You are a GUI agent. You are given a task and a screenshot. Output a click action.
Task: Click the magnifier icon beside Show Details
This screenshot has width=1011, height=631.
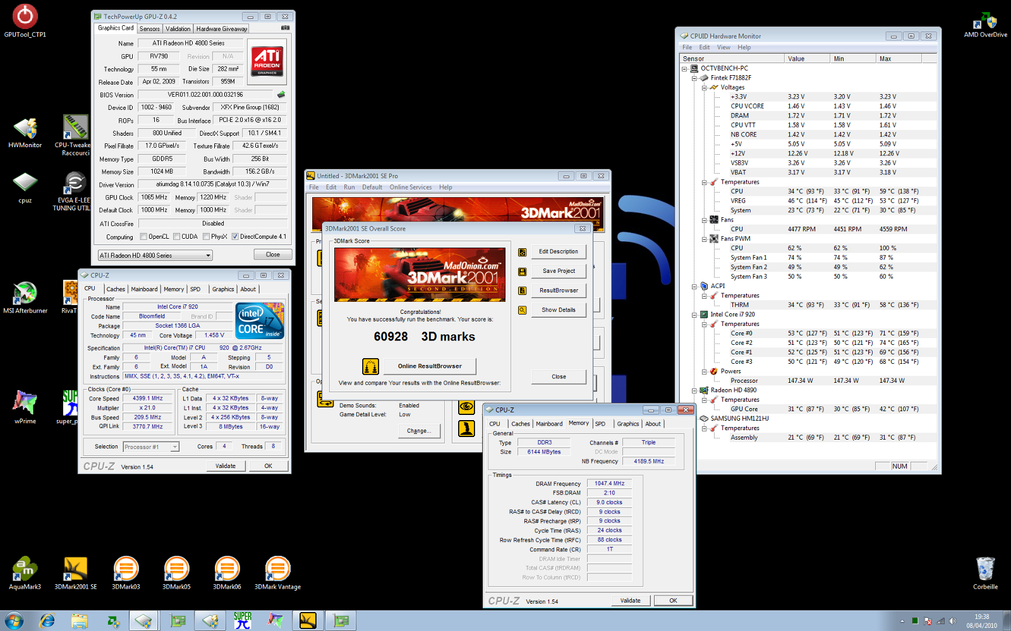[523, 310]
